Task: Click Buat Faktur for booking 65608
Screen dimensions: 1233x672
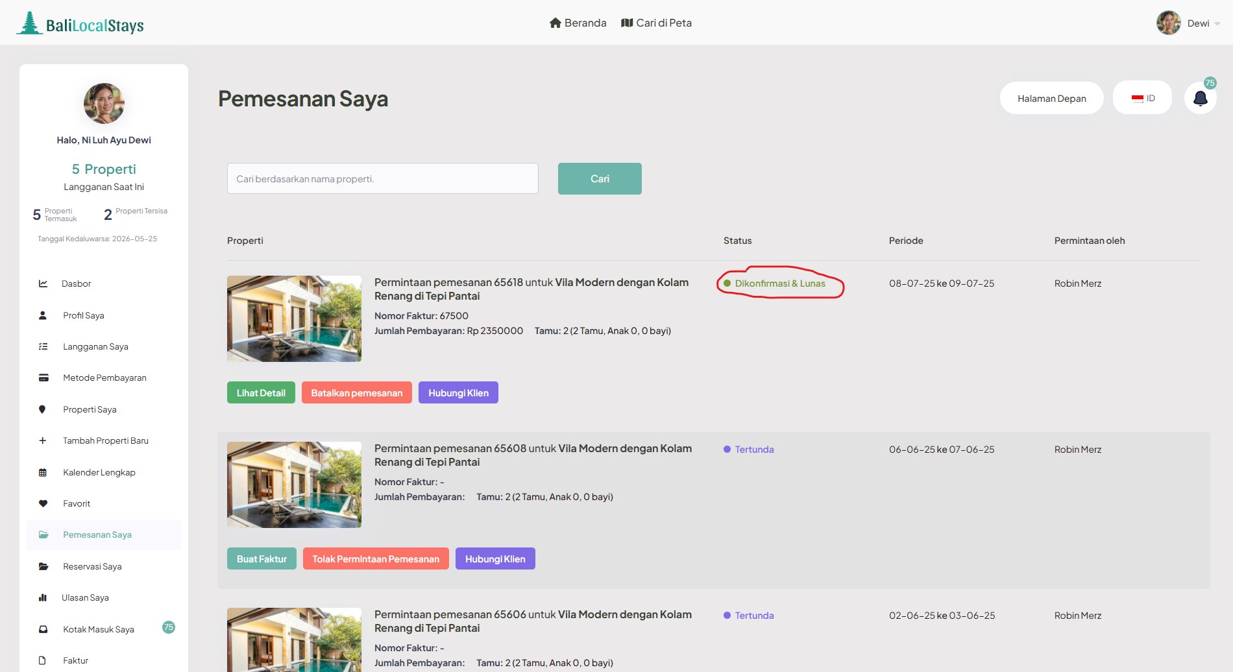Action: coord(262,558)
